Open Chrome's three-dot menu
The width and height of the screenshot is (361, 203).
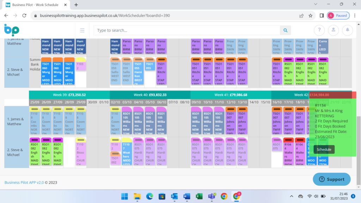coord(354,16)
